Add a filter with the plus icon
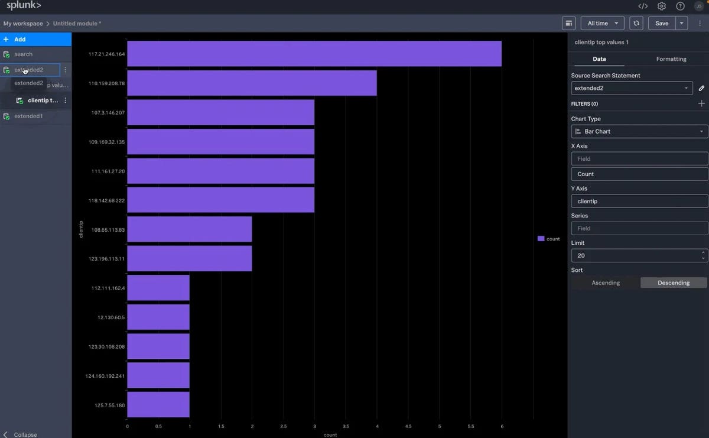This screenshot has height=438, width=709. [x=701, y=103]
